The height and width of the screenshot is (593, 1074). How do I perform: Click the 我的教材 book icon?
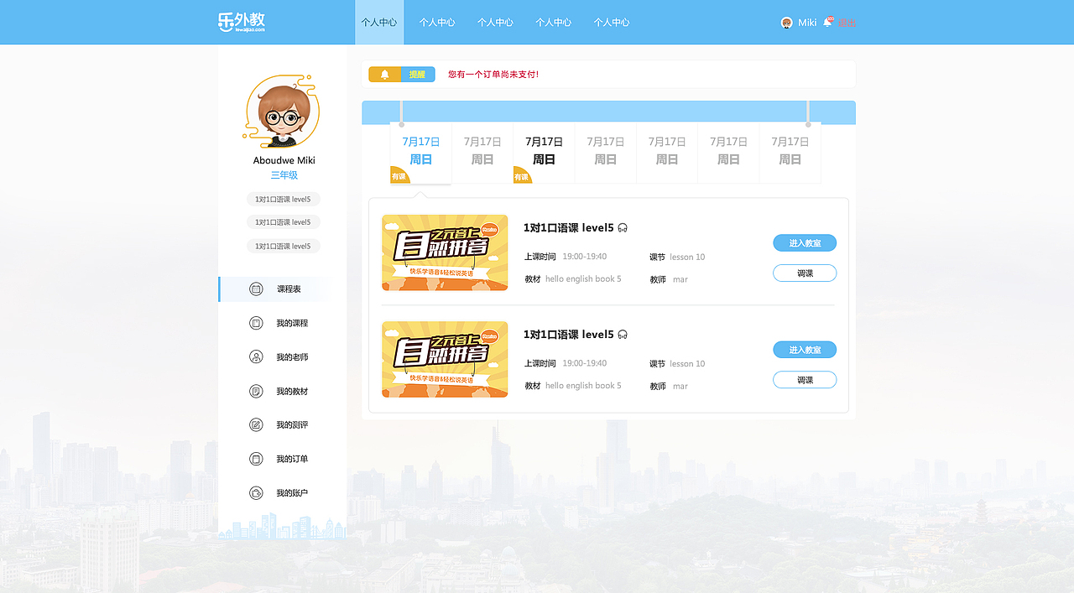[x=256, y=391]
